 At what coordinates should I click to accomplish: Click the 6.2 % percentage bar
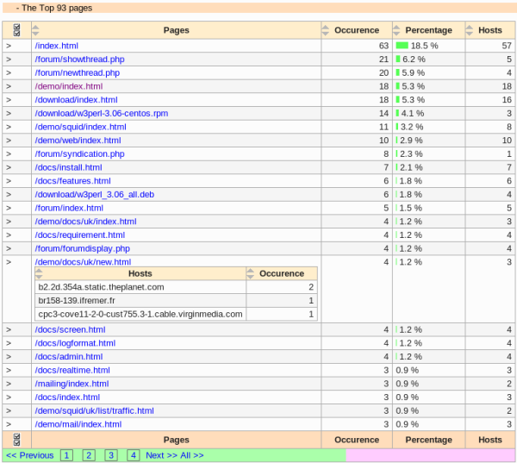point(398,59)
